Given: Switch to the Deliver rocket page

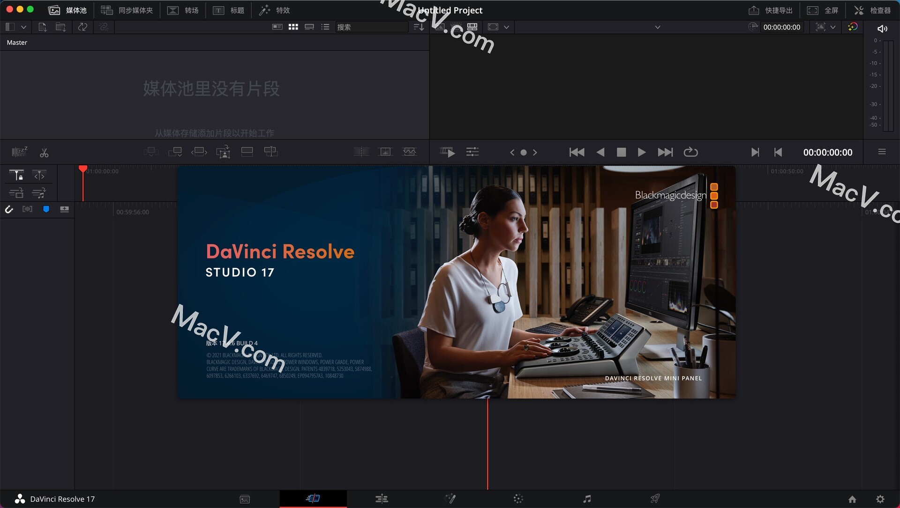Looking at the screenshot, I should (655, 499).
